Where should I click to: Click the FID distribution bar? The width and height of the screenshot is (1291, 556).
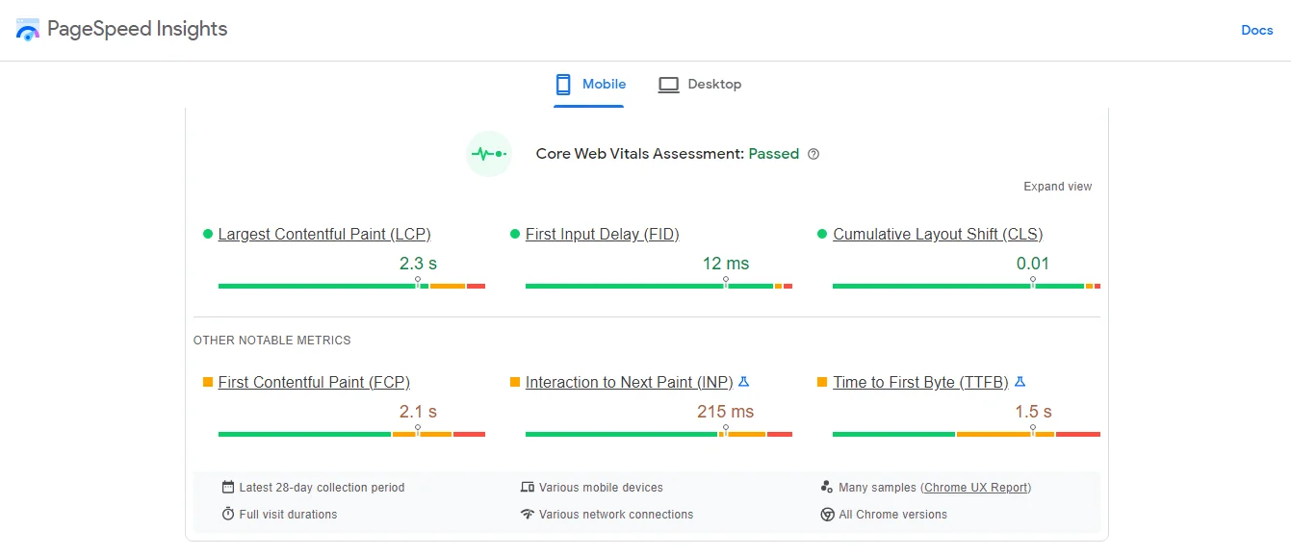pyautogui.click(x=658, y=286)
